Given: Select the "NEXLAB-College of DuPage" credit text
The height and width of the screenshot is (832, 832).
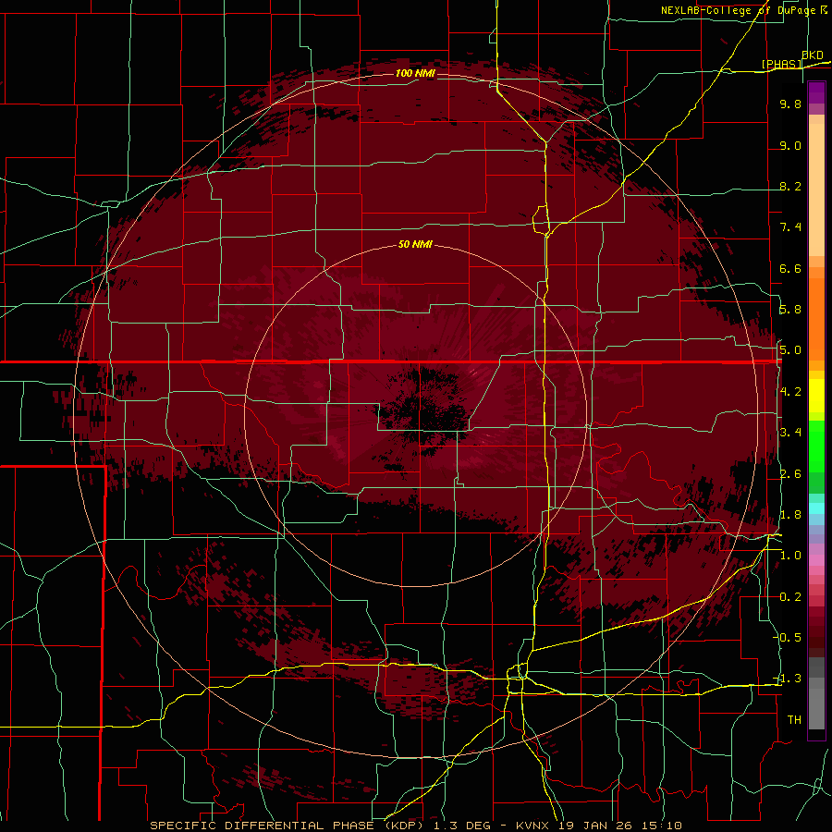Looking at the screenshot, I should click(x=738, y=10).
